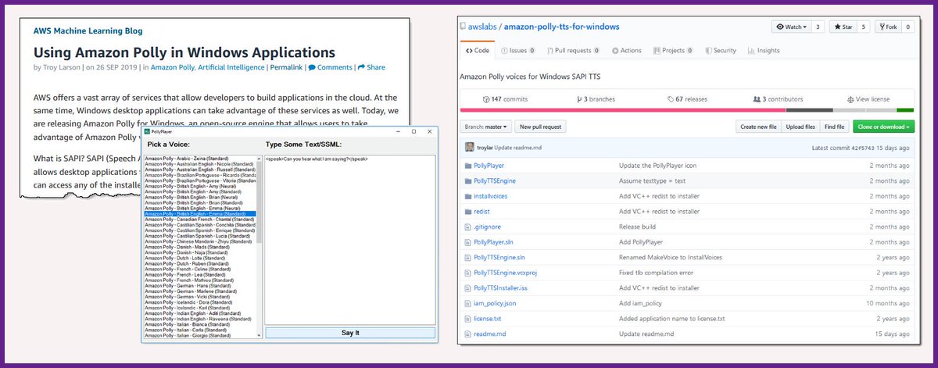Viewport: 938px width, 368px height.
Task: Click the Create new file button
Action: coord(758,127)
